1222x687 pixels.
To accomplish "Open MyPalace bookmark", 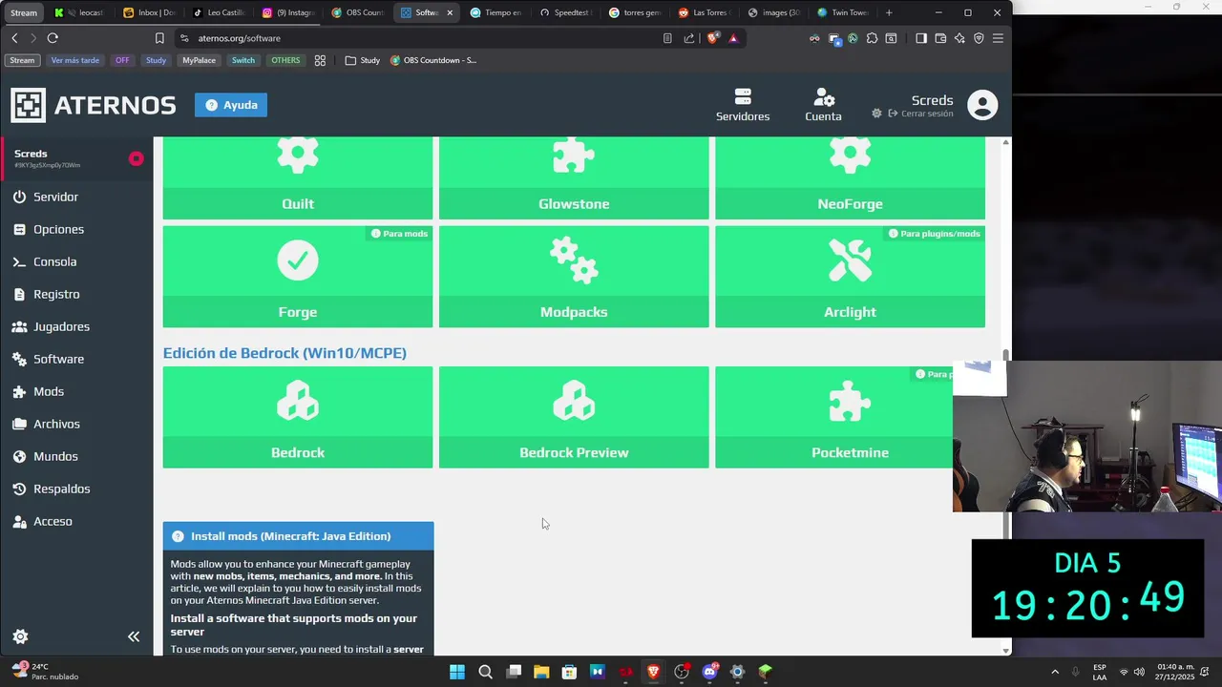I will [x=199, y=60].
